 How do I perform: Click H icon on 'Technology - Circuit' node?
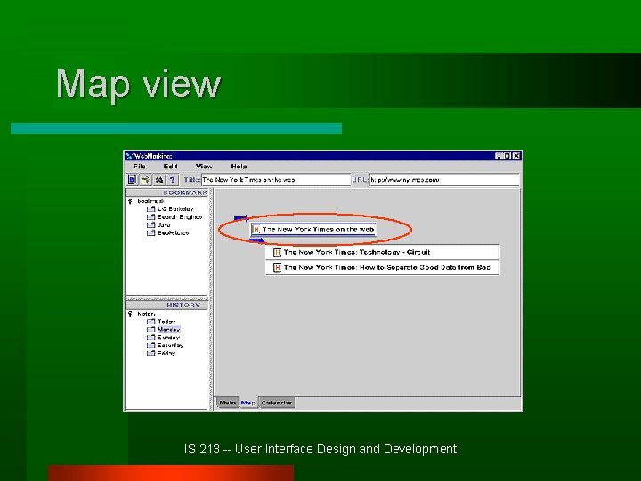click(277, 252)
